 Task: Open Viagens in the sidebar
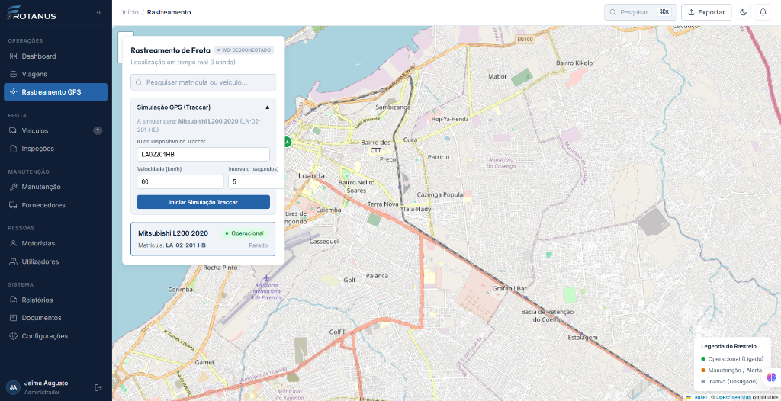[x=56, y=74]
